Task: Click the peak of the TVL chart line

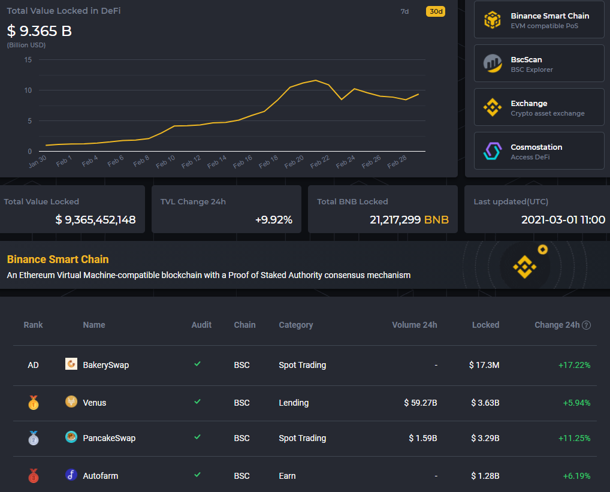Action: pos(315,80)
